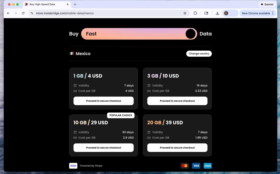The width and height of the screenshot is (280, 174).
Task: Click the 3.33 USD cost per GB value
Action: click(201, 91)
